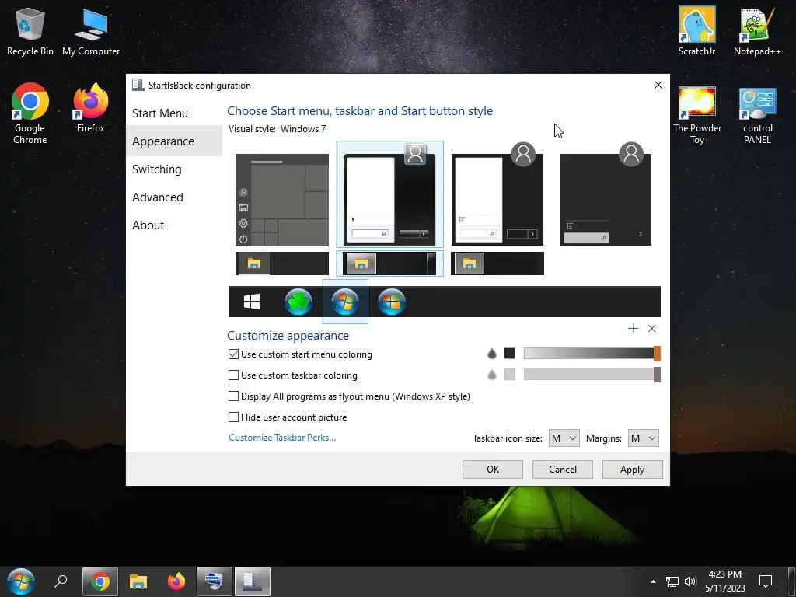Launch Google Chrome from the desktop

30,113
